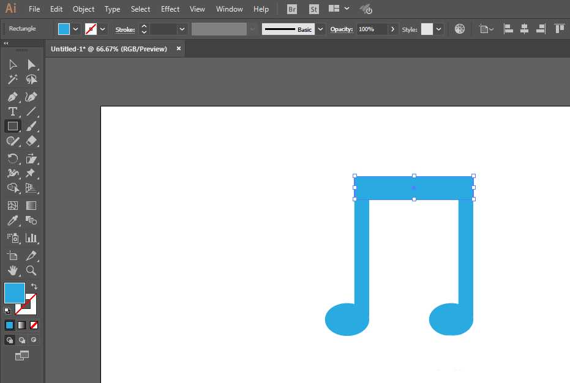
Task: Select the Type tool
Action: (12, 111)
